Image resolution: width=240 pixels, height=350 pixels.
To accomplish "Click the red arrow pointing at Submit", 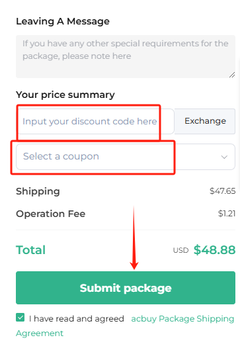I will [134, 238].
